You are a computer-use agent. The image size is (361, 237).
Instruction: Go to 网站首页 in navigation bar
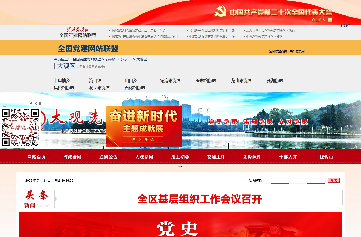[37, 157]
